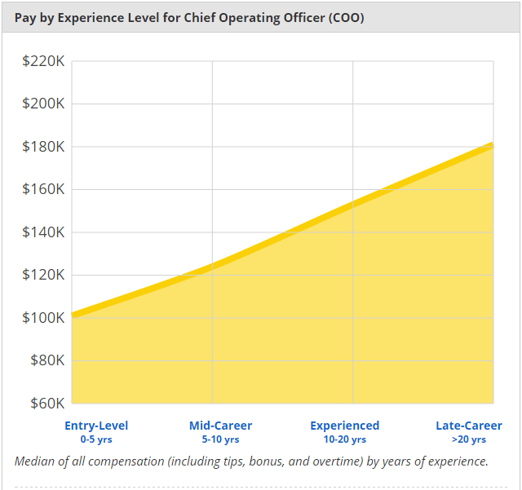Click the Entry-Level data point on line
This screenshot has height=490, width=522.
tap(73, 315)
